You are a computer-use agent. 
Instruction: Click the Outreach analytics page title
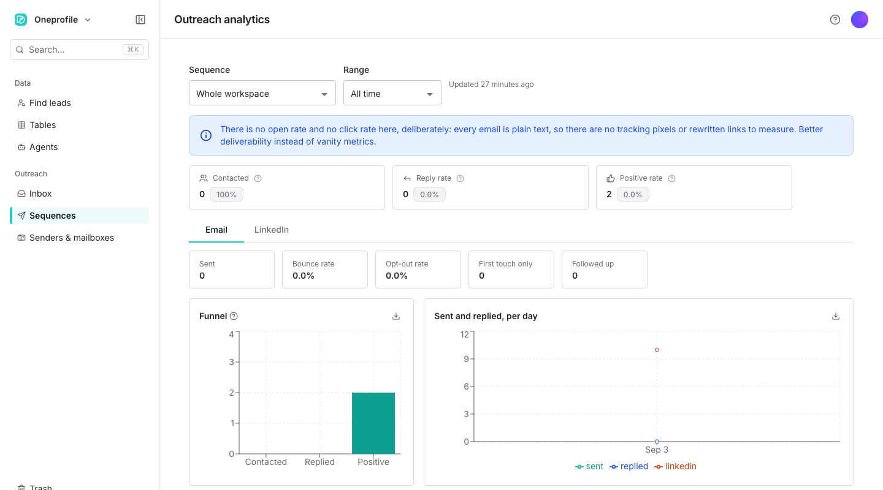[222, 20]
